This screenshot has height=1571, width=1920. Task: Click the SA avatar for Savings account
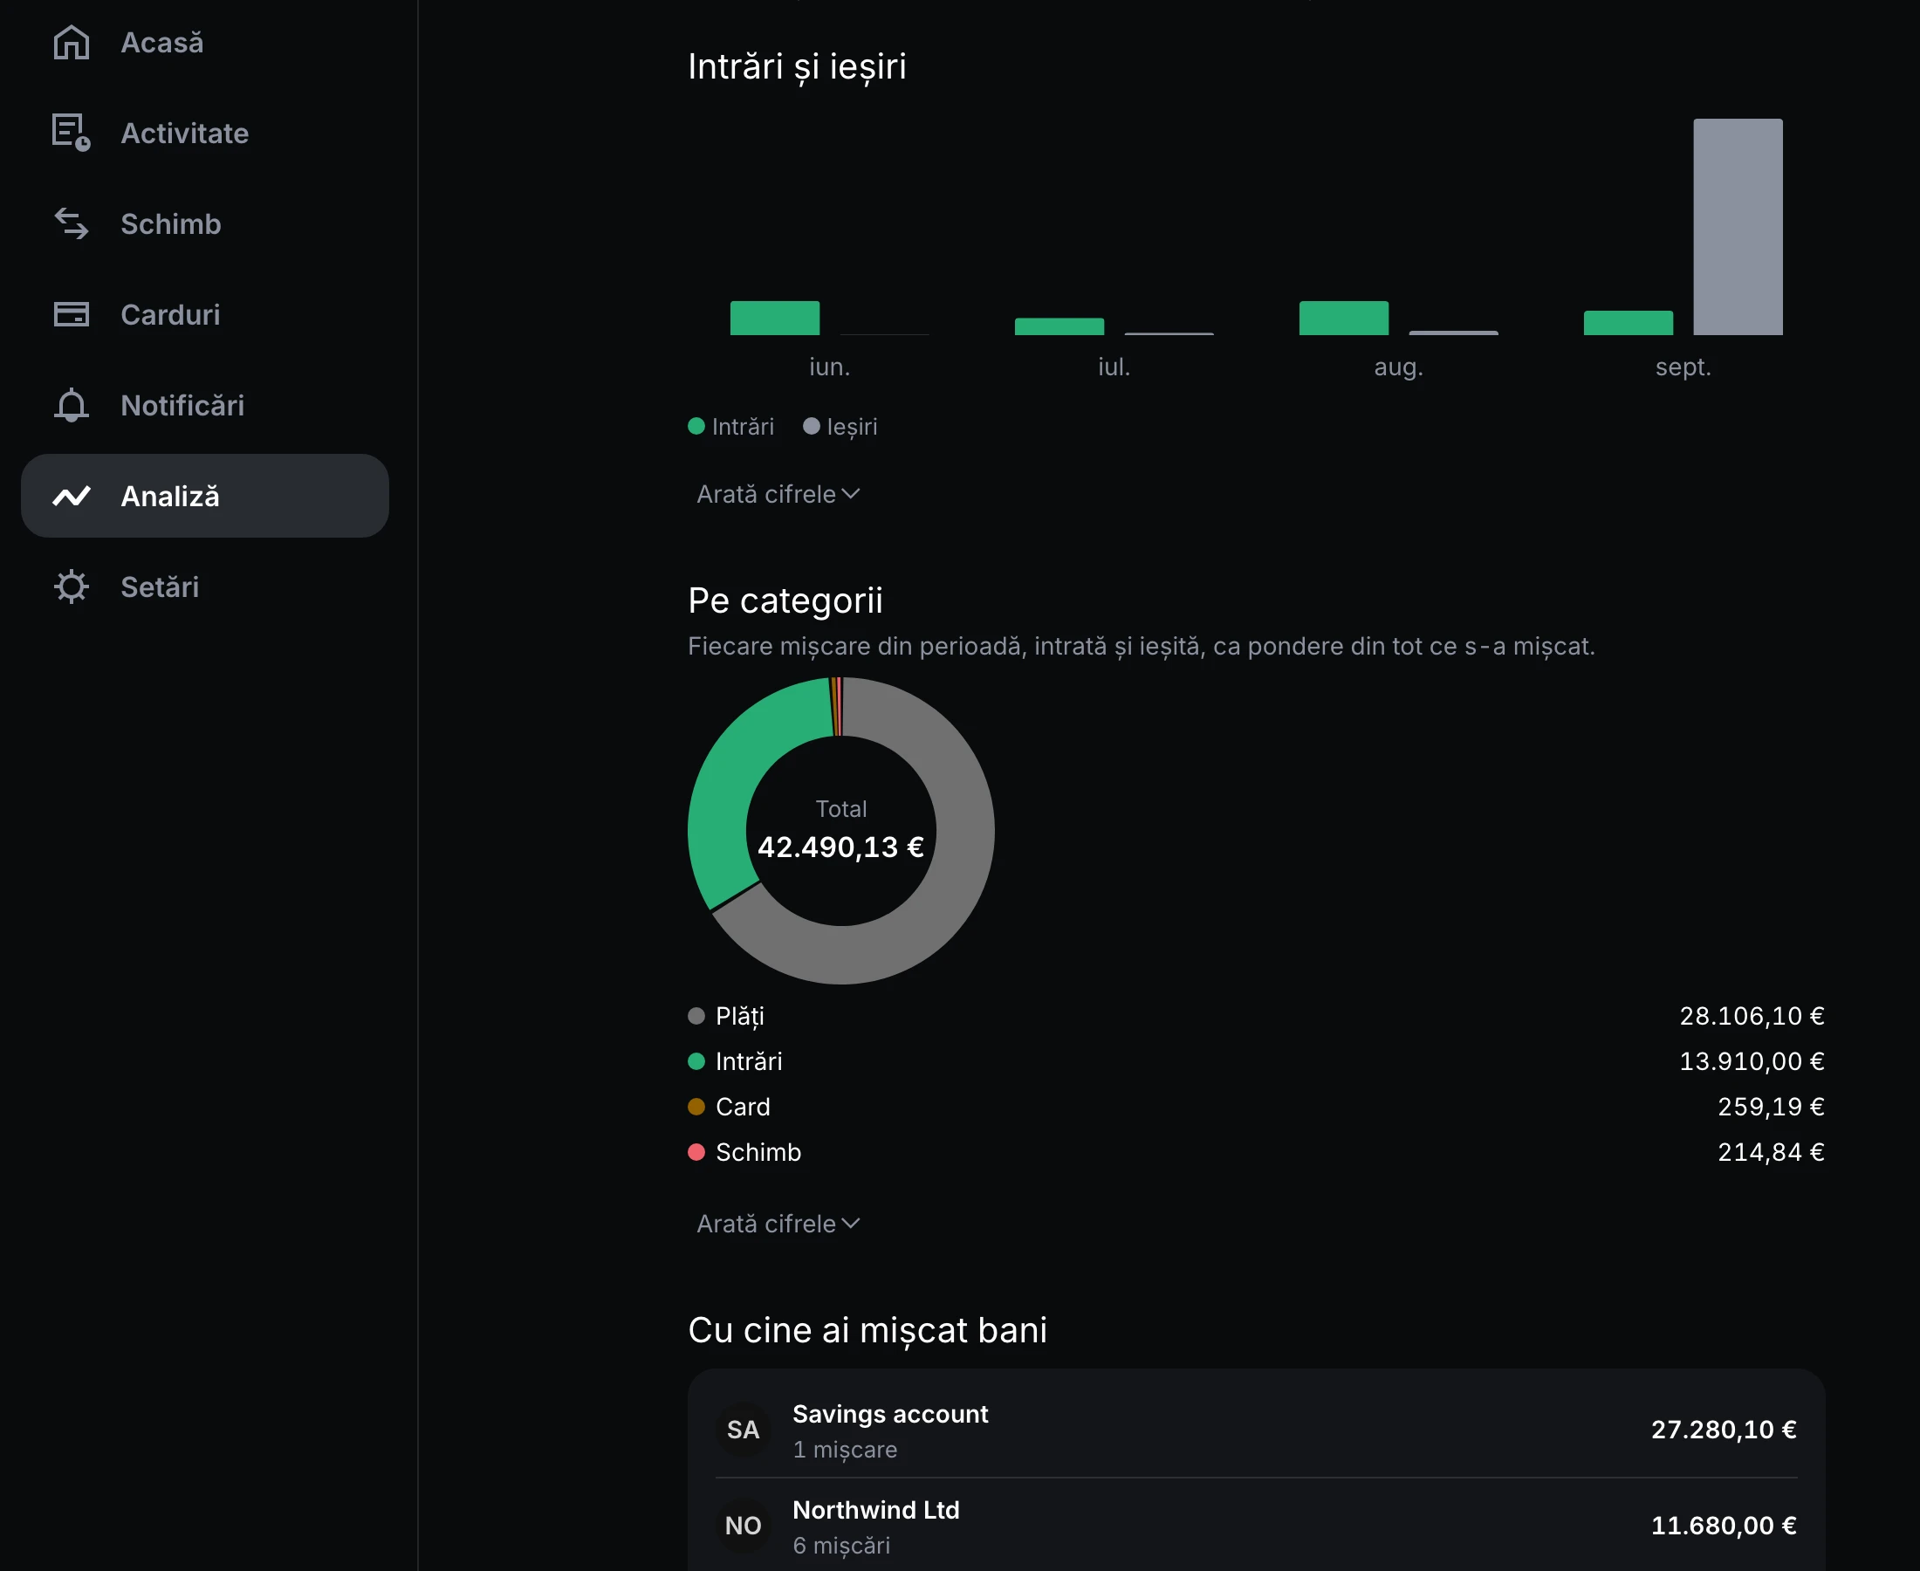[x=743, y=1429]
